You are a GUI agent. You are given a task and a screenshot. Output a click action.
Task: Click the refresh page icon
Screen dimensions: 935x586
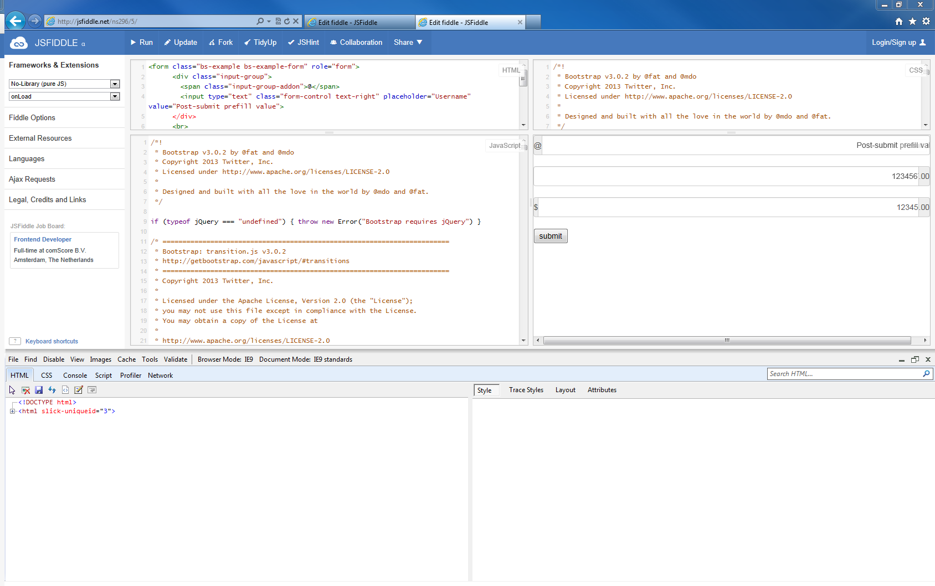coord(287,21)
